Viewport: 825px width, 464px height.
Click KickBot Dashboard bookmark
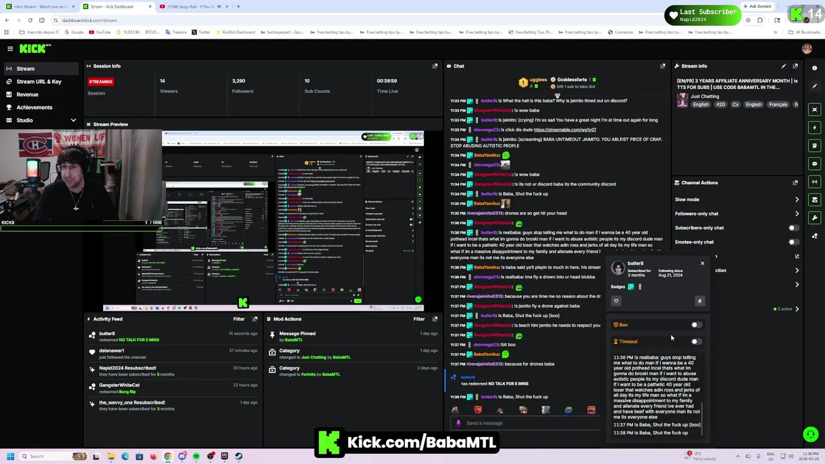[x=235, y=32]
